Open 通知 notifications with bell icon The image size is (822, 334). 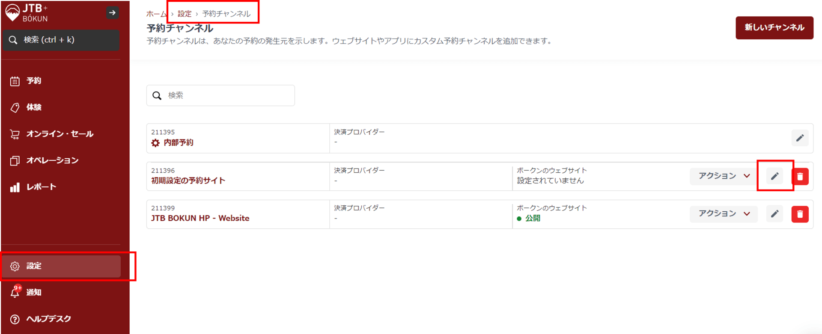pyautogui.click(x=15, y=292)
